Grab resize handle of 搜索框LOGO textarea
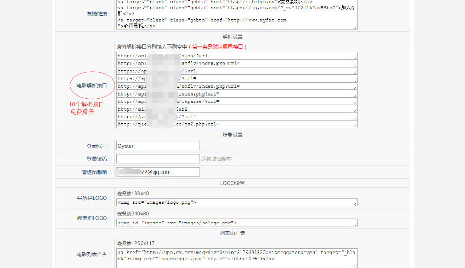This screenshot has height=268, width=465. coord(354,225)
